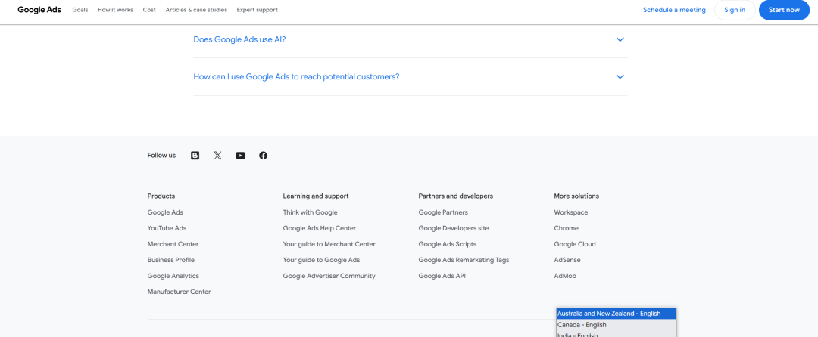Open the Google Developers site link
The width and height of the screenshot is (818, 337).
(454, 228)
